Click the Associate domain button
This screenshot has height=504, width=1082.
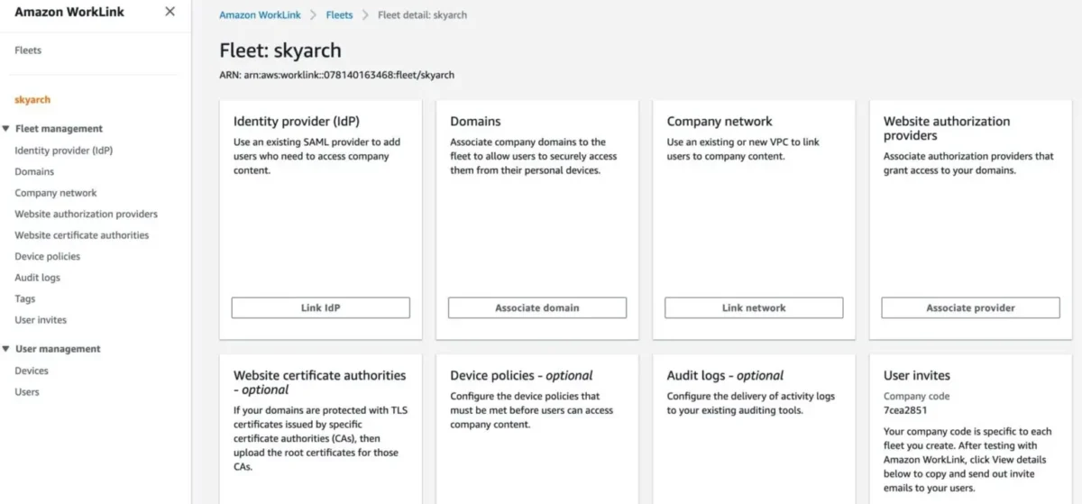coord(537,307)
